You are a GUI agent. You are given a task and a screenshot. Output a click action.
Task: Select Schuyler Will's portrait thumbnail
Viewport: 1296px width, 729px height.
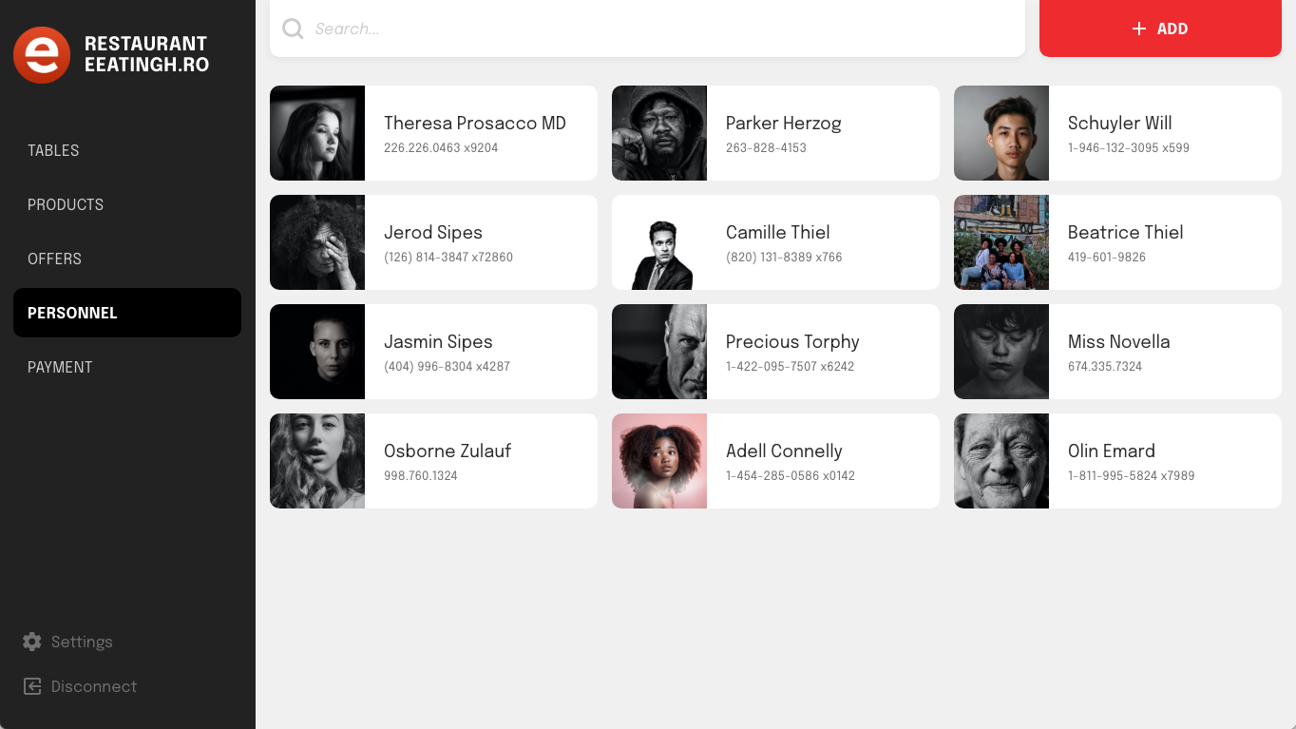1001,133
